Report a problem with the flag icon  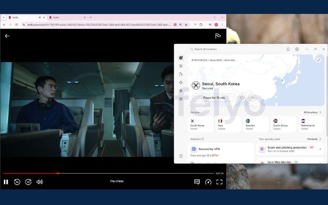tap(218, 36)
